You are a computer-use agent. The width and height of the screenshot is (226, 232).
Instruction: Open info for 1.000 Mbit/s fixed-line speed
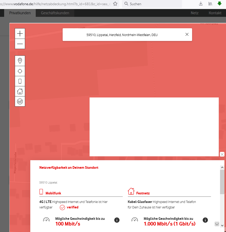click(x=205, y=220)
